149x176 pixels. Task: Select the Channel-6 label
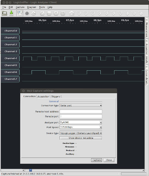click(10, 72)
